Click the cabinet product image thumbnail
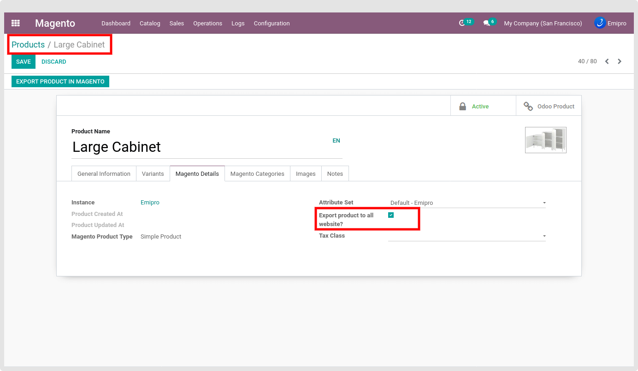The height and width of the screenshot is (371, 638). coord(546,140)
